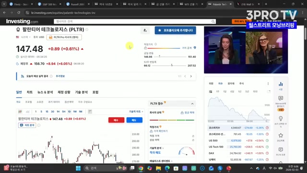
Task: Click the 적정가치 colored gauge bar
Action: pos(164,48)
